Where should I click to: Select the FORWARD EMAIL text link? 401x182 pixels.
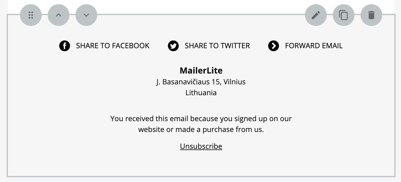pos(314,46)
